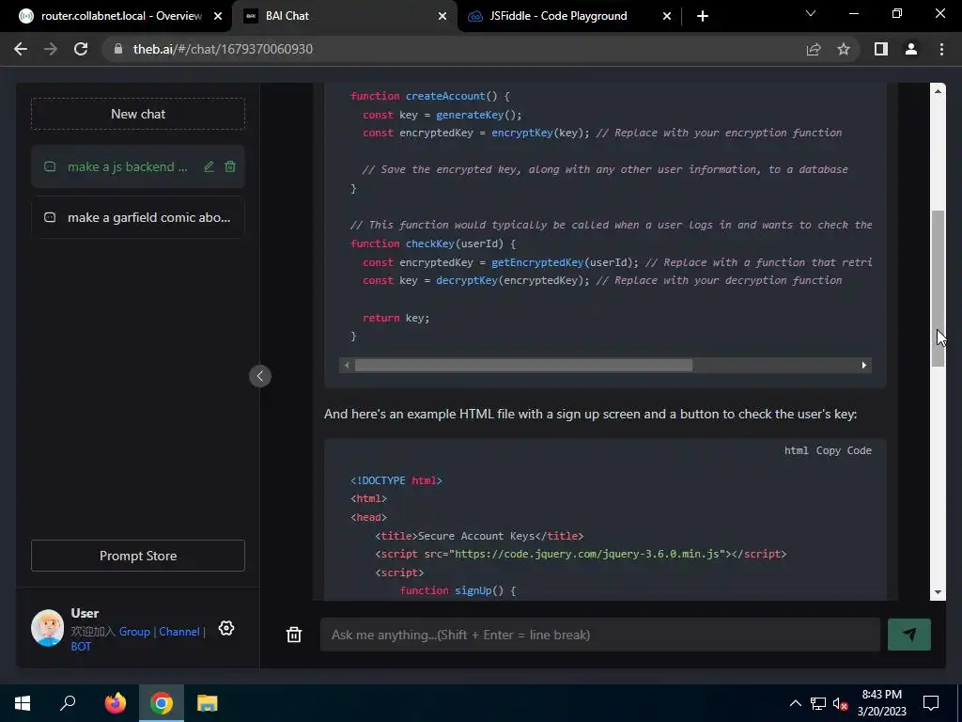
Task: Open Windows taskbar search
Action: 68,703
